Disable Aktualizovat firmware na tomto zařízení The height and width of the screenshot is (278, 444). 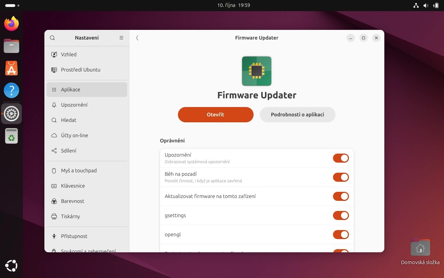[x=341, y=196]
